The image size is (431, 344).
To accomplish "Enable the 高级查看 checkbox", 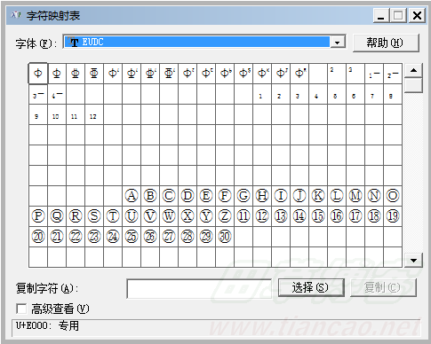I will 21,309.
